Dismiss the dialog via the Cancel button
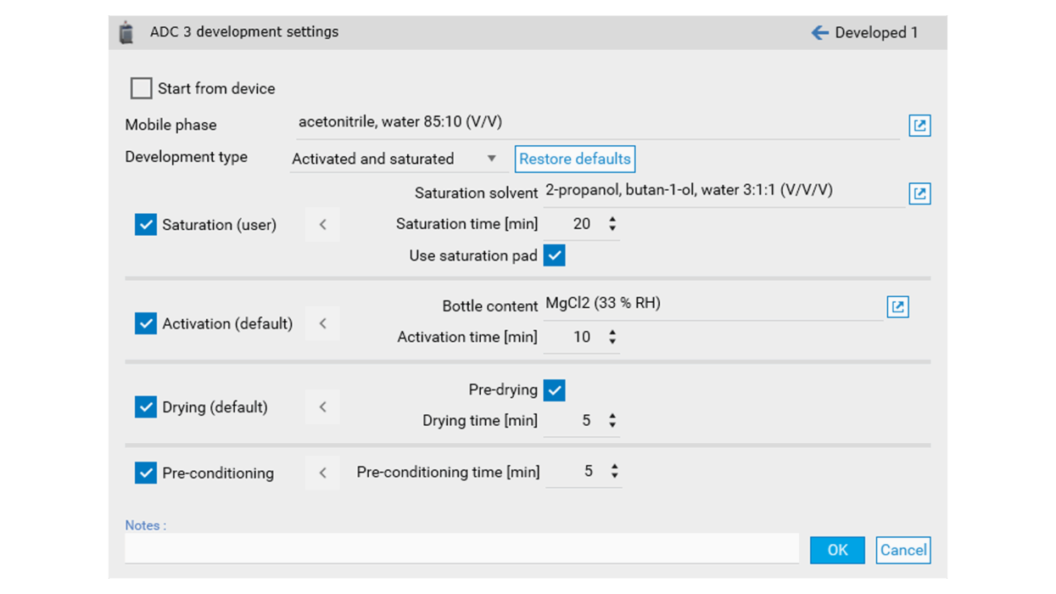 point(902,550)
